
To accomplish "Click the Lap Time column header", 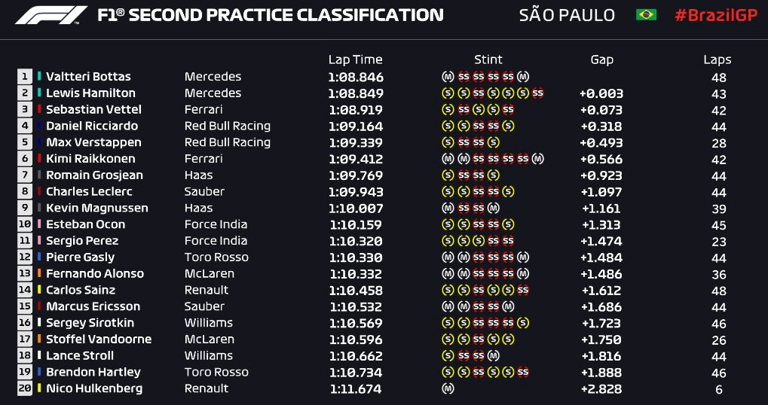I will [x=355, y=60].
